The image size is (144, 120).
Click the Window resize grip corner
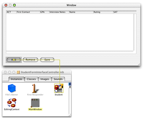[139, 64]
